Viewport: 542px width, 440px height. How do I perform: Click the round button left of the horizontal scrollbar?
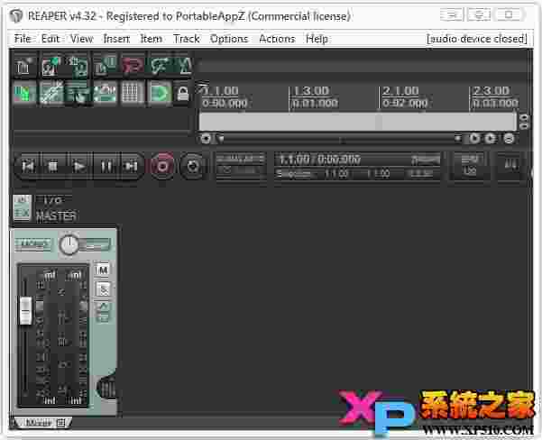pyautogui.click(x=206, y=139)
